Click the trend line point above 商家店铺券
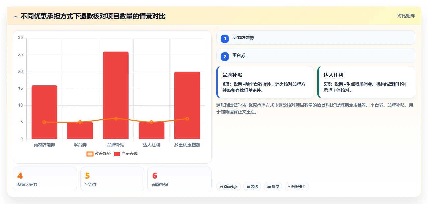The height and width of the screenshot is (204, 428). tap(44, 122)
